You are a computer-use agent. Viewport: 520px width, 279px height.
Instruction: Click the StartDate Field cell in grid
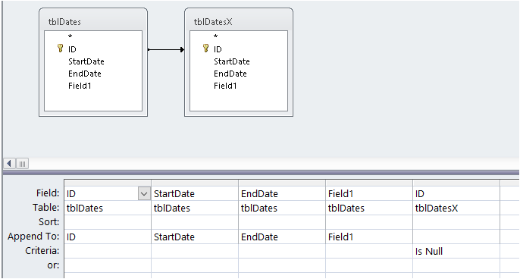tap(195, 194)
